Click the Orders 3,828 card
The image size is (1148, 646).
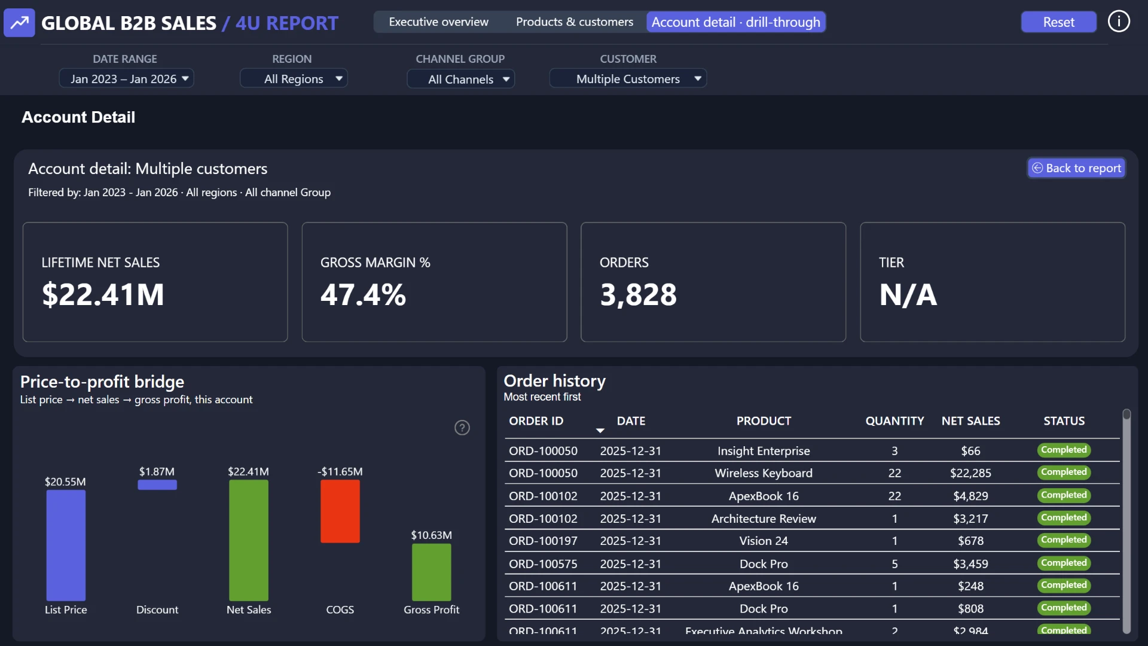coord(713,282)
